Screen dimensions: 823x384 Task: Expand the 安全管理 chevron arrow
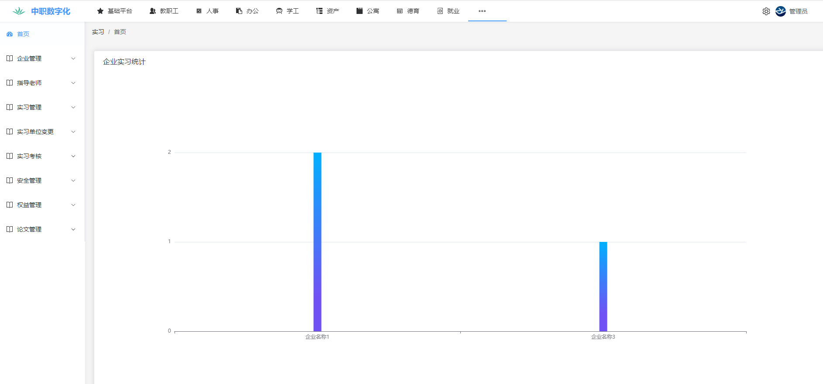click(73, 180)
